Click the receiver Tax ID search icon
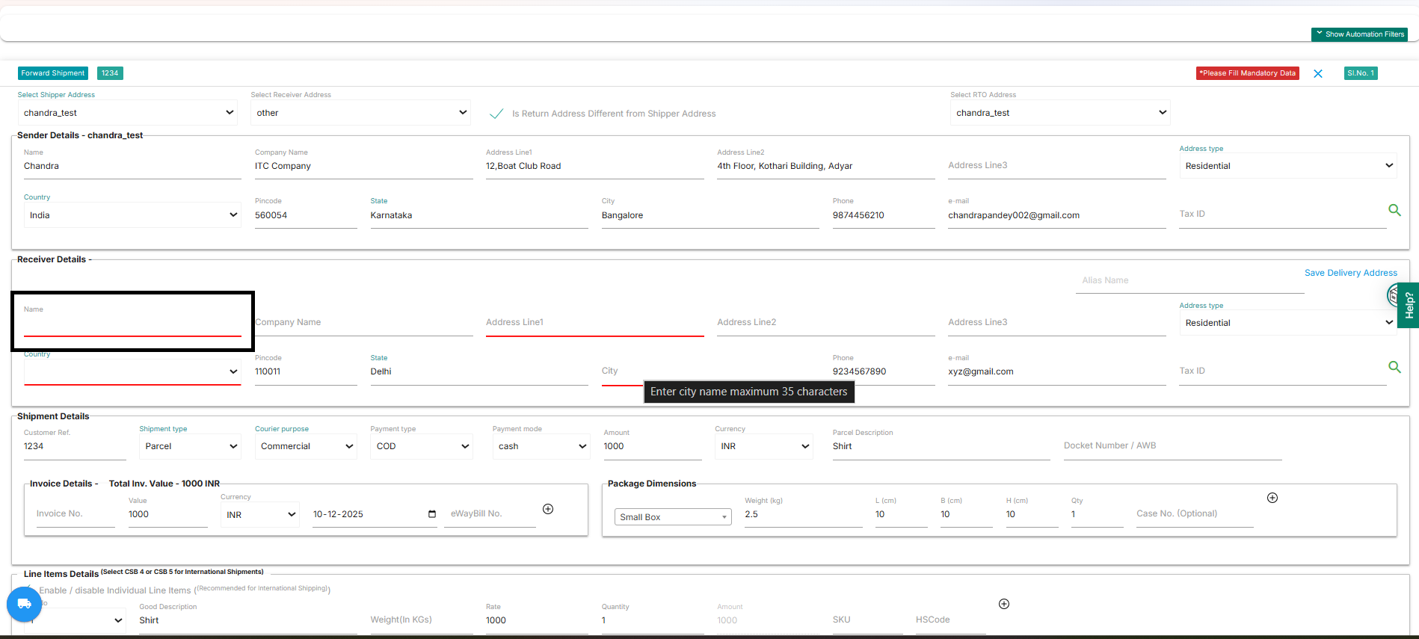 pyautogui.click(x=1394, y=368)
